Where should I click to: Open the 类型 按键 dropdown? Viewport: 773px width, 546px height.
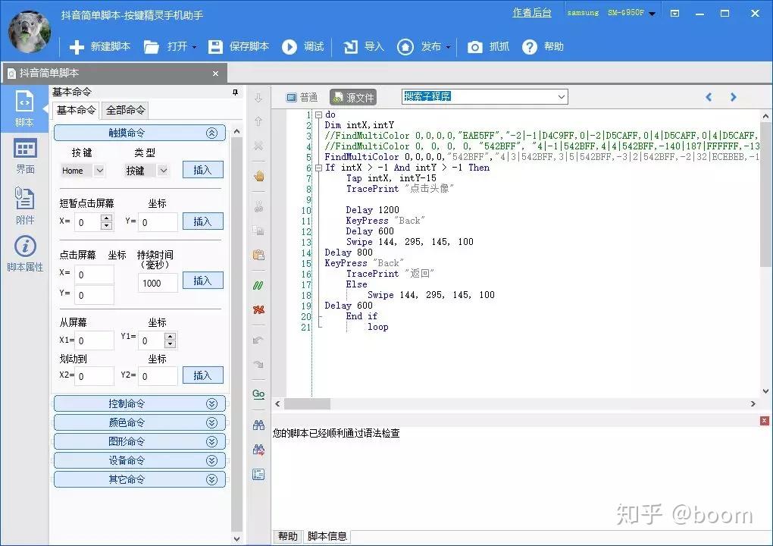coord(163,171)
